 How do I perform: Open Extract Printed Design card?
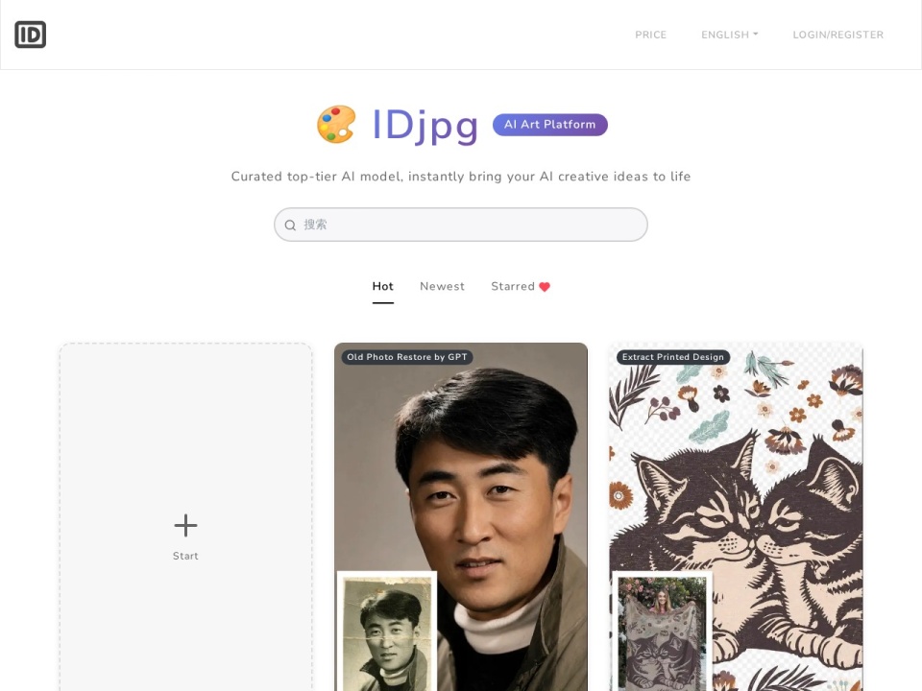tap(737, 517)
